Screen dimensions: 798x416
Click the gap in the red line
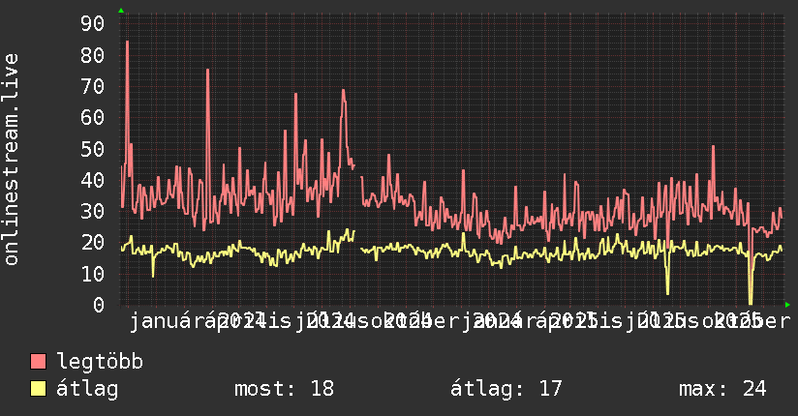point(357,171)
